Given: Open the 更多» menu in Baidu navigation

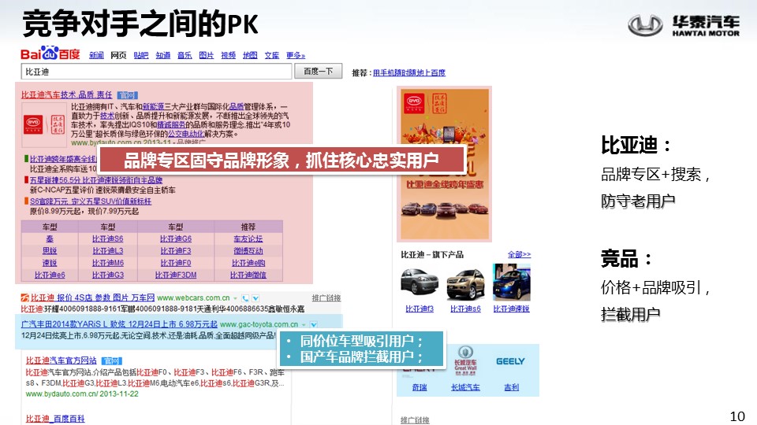Looking at the screenshot, I should point(296,55).
